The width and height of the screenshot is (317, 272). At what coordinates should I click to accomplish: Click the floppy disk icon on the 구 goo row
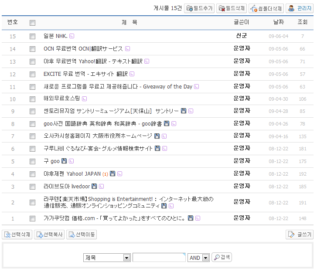(x=64, y=161)
